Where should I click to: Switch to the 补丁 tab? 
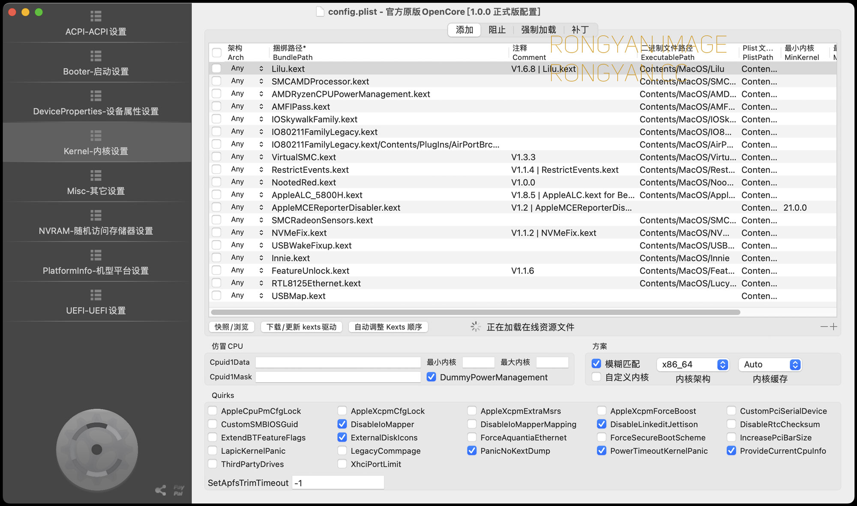tap(580, 30)
